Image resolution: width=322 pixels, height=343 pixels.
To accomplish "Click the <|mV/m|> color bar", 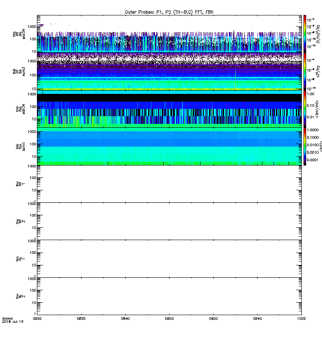I will coord(305,109).
